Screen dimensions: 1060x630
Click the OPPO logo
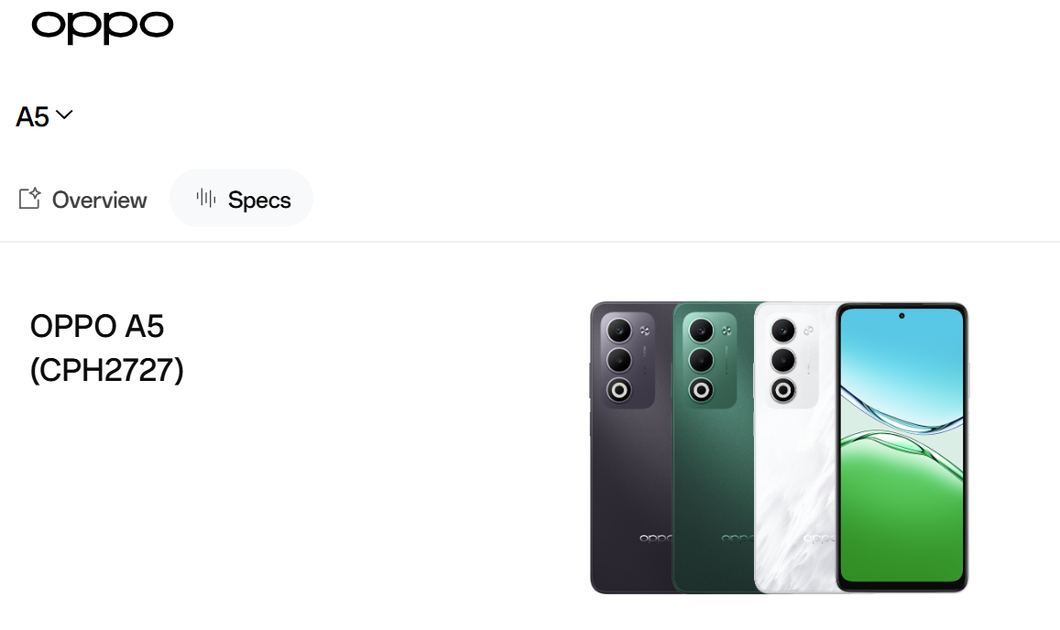pos(102,27)
